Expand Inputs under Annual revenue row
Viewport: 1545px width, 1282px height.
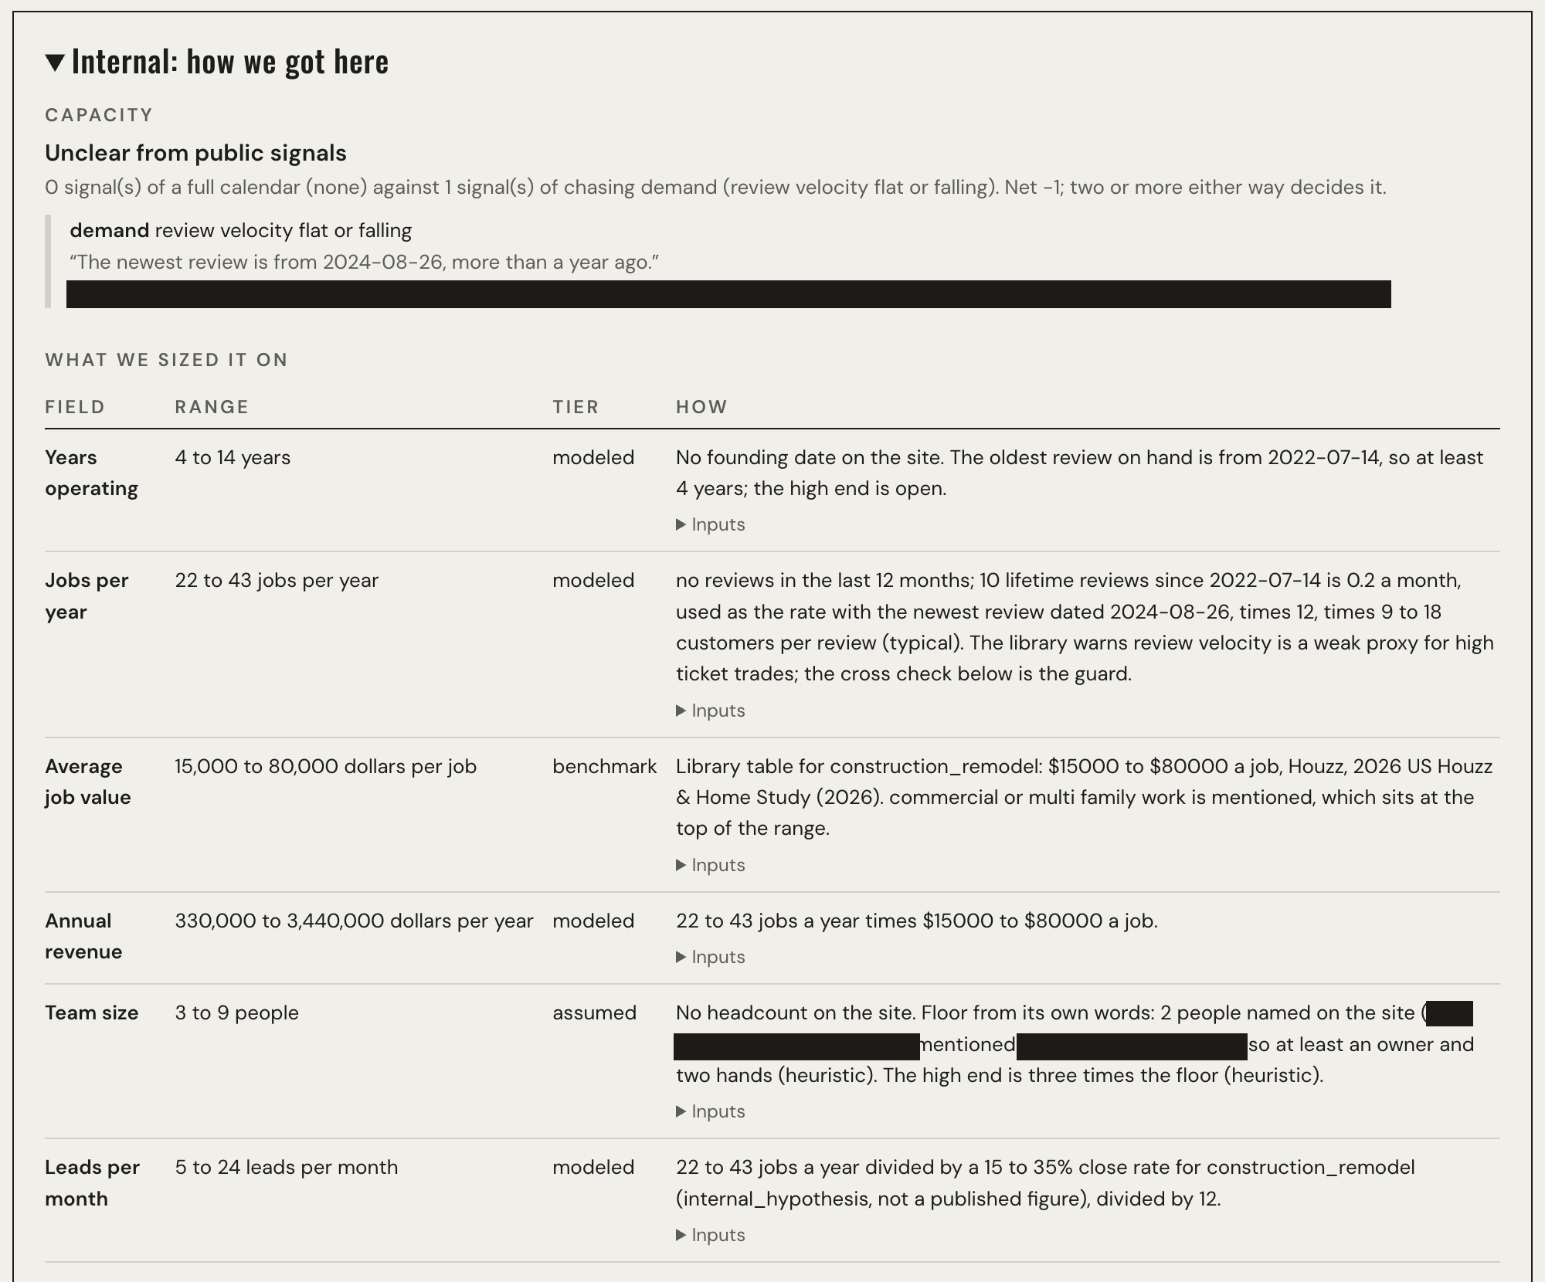pyautogui.click(x=711, y=957)
